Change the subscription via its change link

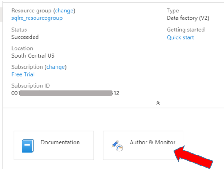point(56,67)
